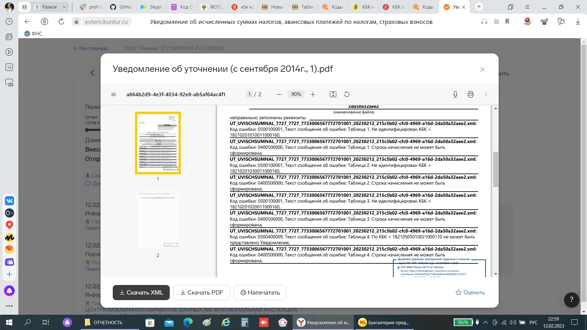This screenshot has width=587, height=330.
Task: Open the PDF viewer more-actions menu
Action: (x=486, y=94)
